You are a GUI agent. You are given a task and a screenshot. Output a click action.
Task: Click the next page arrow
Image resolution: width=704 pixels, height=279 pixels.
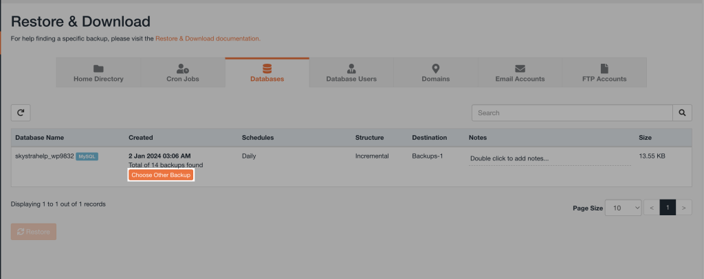[683, 208]
